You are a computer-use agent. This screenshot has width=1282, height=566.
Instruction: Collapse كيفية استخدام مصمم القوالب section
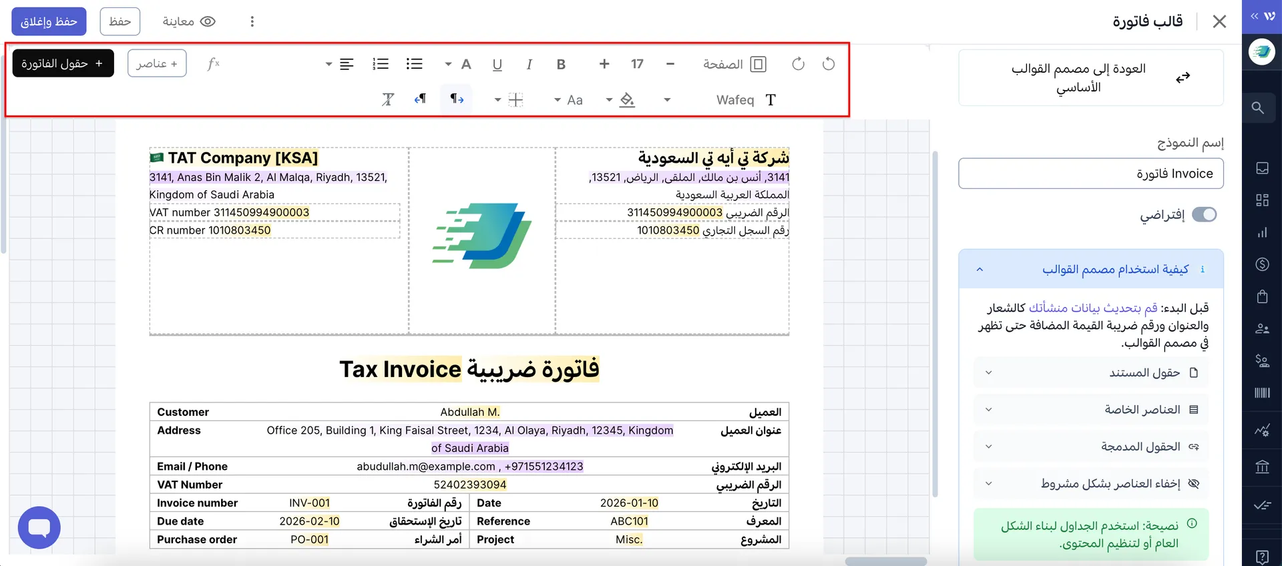(1091, 269)
